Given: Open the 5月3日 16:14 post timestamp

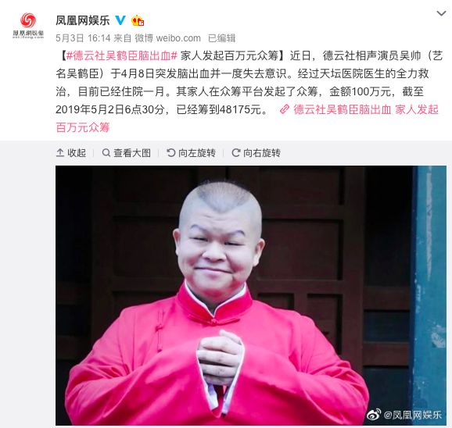Looking at the screenshot, I should tap(83, 38).
